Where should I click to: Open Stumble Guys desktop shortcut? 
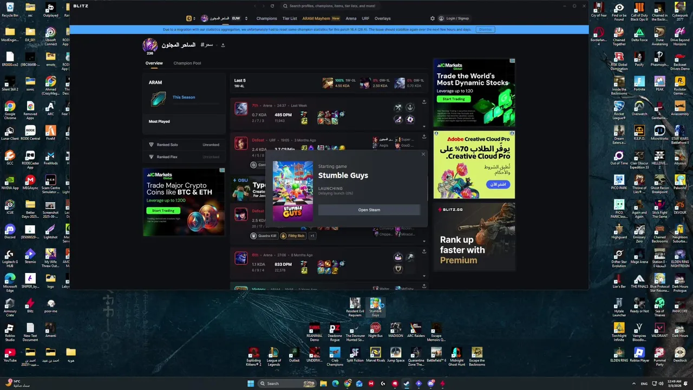click(375, 307)
